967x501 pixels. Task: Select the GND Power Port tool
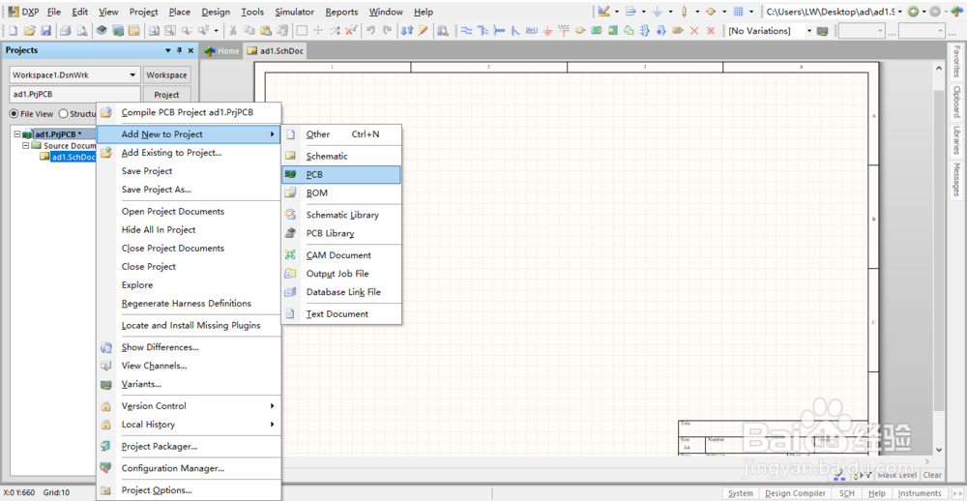click(547, 30)
